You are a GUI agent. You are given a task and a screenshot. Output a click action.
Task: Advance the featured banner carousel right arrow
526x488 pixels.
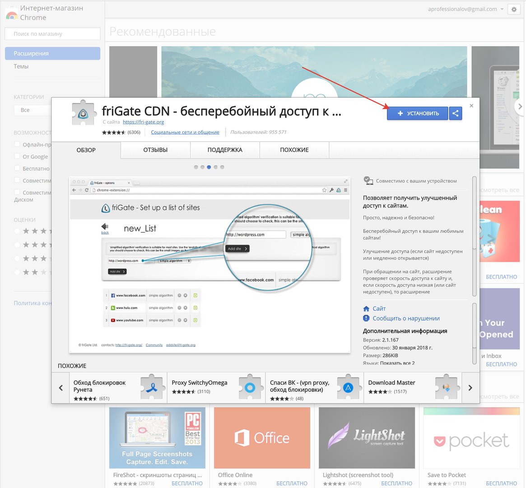[x=520, y=106]
